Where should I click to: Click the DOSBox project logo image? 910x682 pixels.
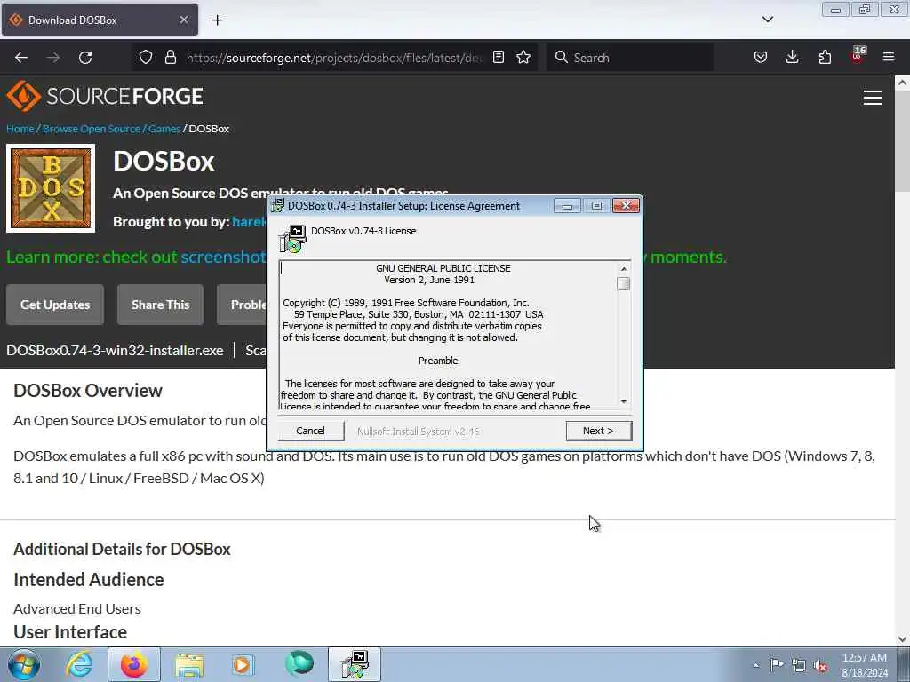click(x=51, y=188)
